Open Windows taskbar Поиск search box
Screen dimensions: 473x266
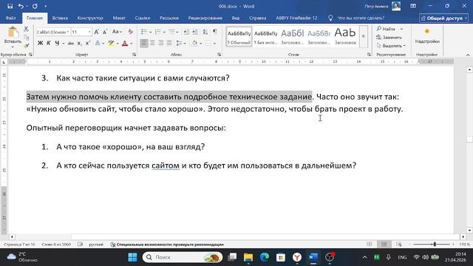pos(183,257)
